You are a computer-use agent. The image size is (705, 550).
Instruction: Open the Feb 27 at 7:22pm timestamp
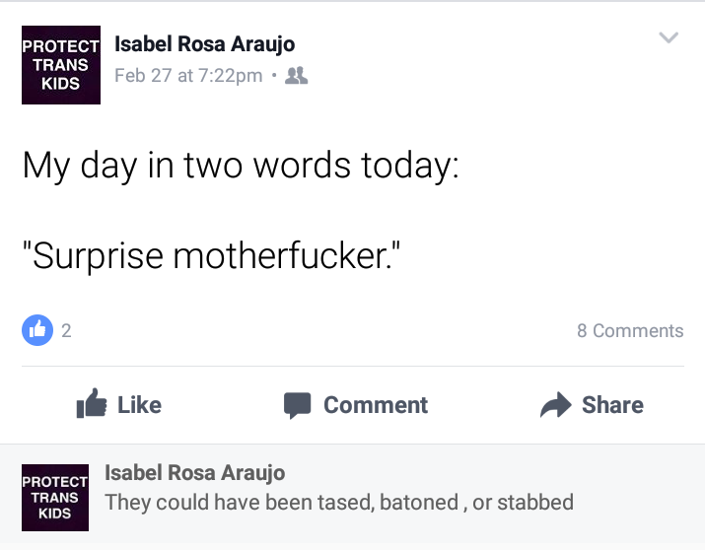point(188,76)
